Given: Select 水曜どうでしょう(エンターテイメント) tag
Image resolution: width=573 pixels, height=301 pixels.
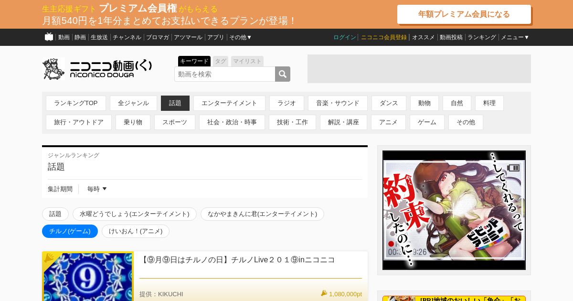Looking at the screenshot, I should [135, 214].
